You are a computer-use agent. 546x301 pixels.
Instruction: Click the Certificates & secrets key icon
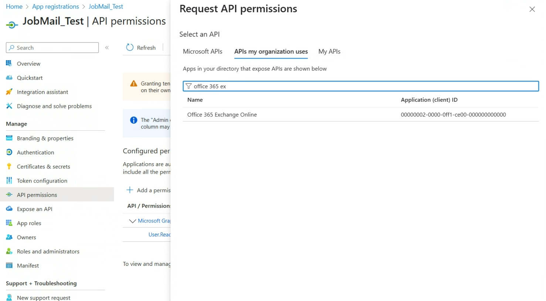(x=9, y=166)
